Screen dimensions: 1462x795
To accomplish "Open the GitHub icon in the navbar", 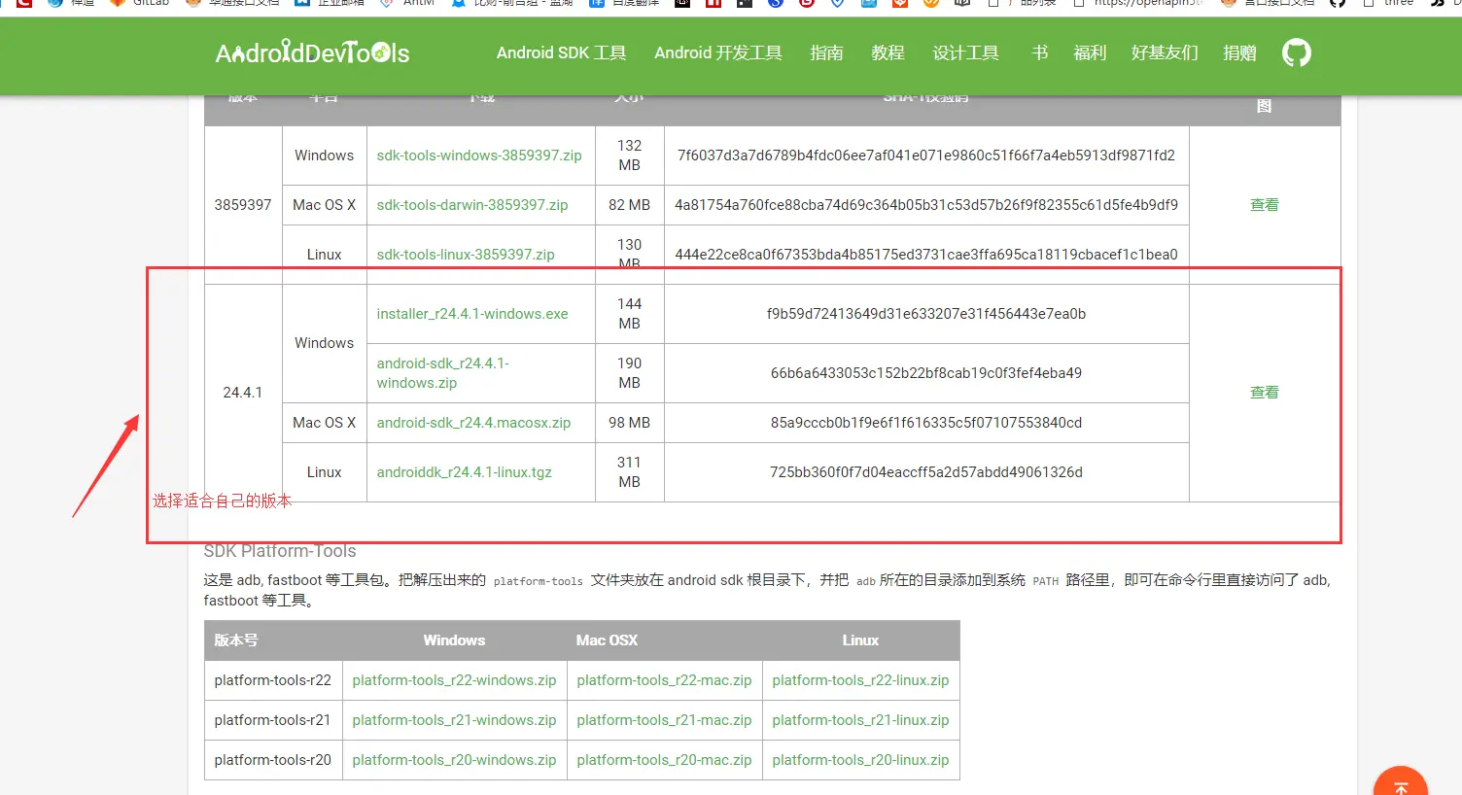I will tap(1296, 52).
